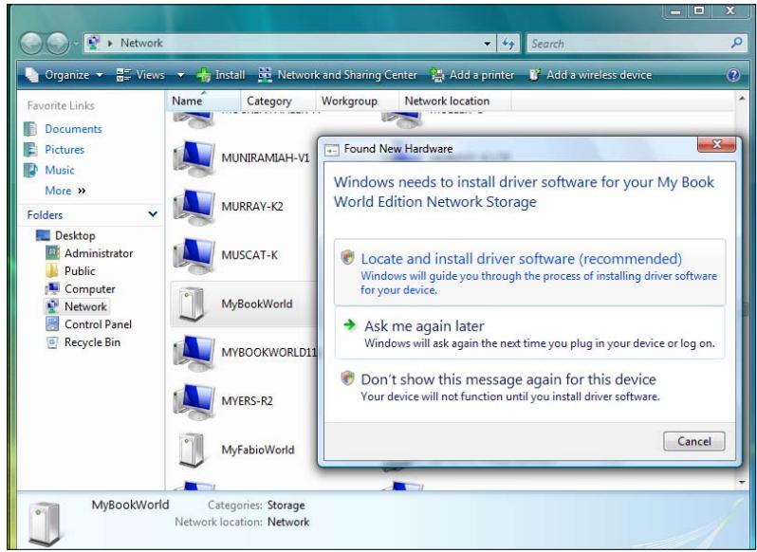Open Music favorite link
This screenshot has width=757, height=552.
click(60, 170)
